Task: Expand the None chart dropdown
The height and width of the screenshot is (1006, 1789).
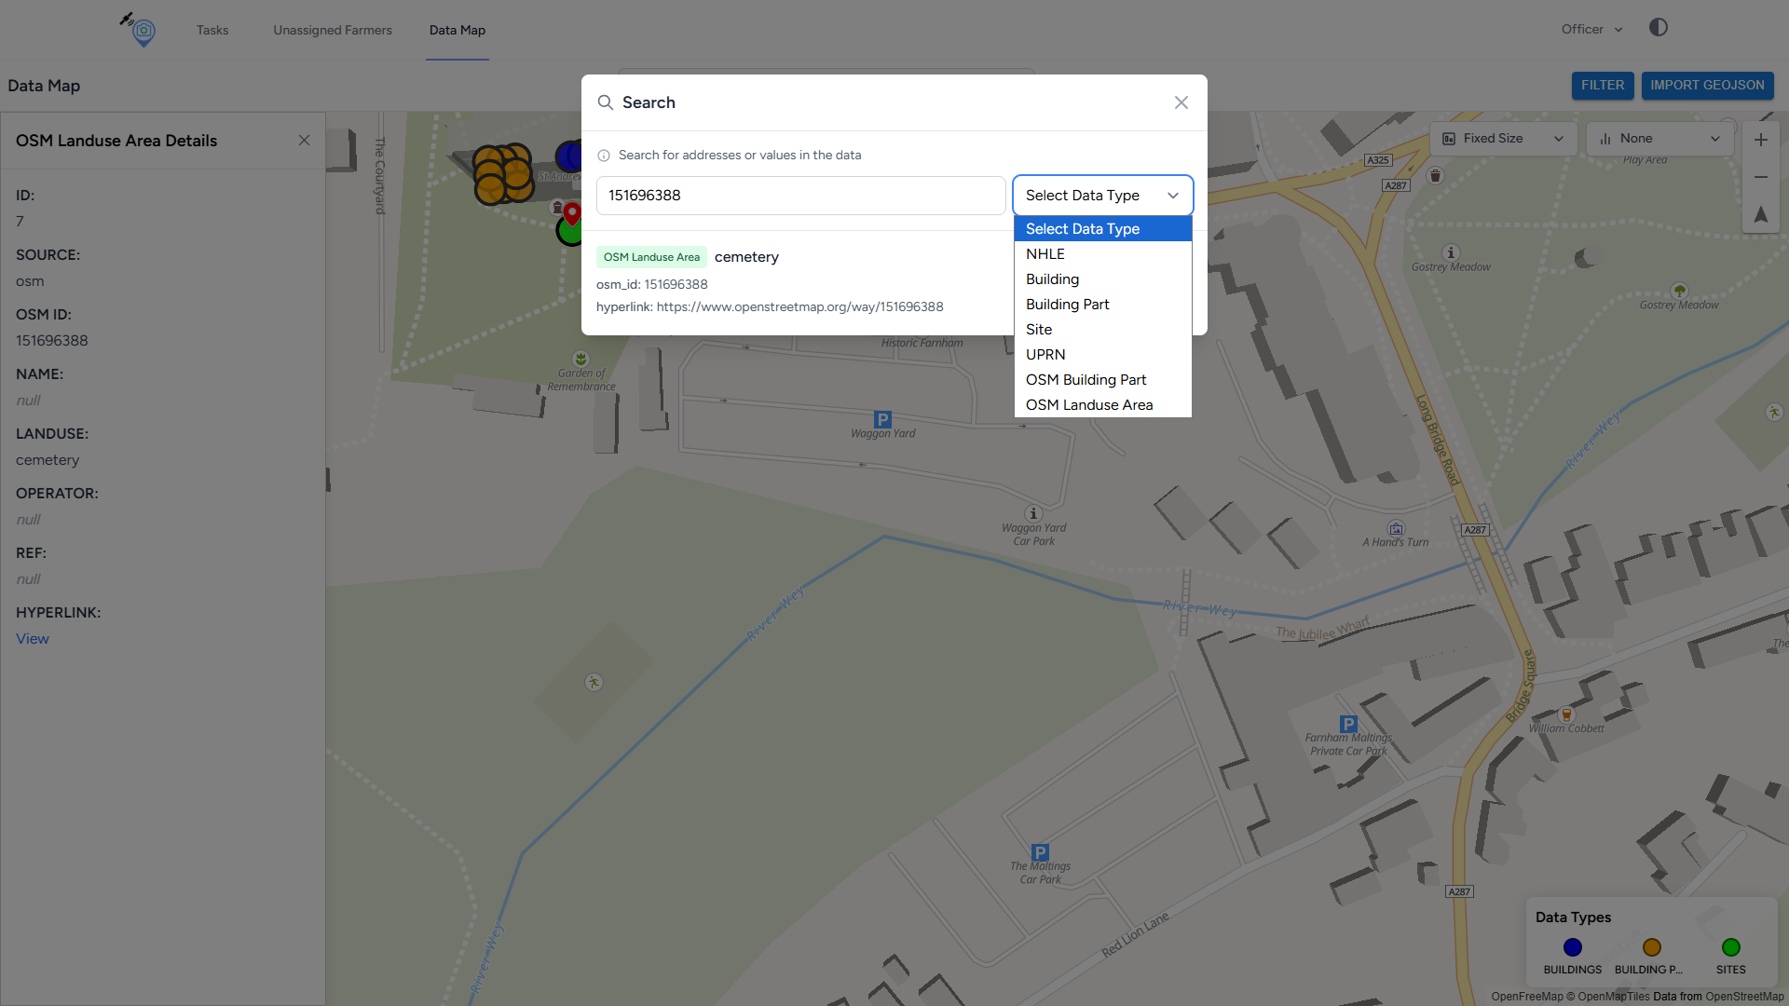Action: (x=1659, y=139)
